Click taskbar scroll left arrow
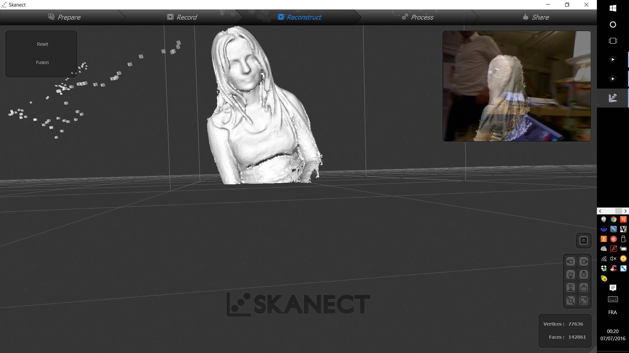Image resolution: width=629 pixels, height=353 pixels. point(600,211)
